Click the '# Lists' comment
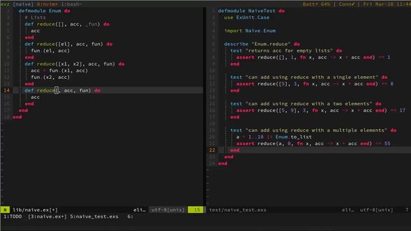Image resolution: width=411 pixels, height=231 pixels. pos(35,17)
